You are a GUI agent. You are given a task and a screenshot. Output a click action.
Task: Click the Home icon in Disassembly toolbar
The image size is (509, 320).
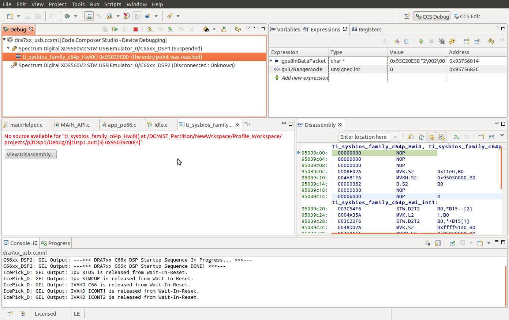pyautogui.click(x=421, y=137)
